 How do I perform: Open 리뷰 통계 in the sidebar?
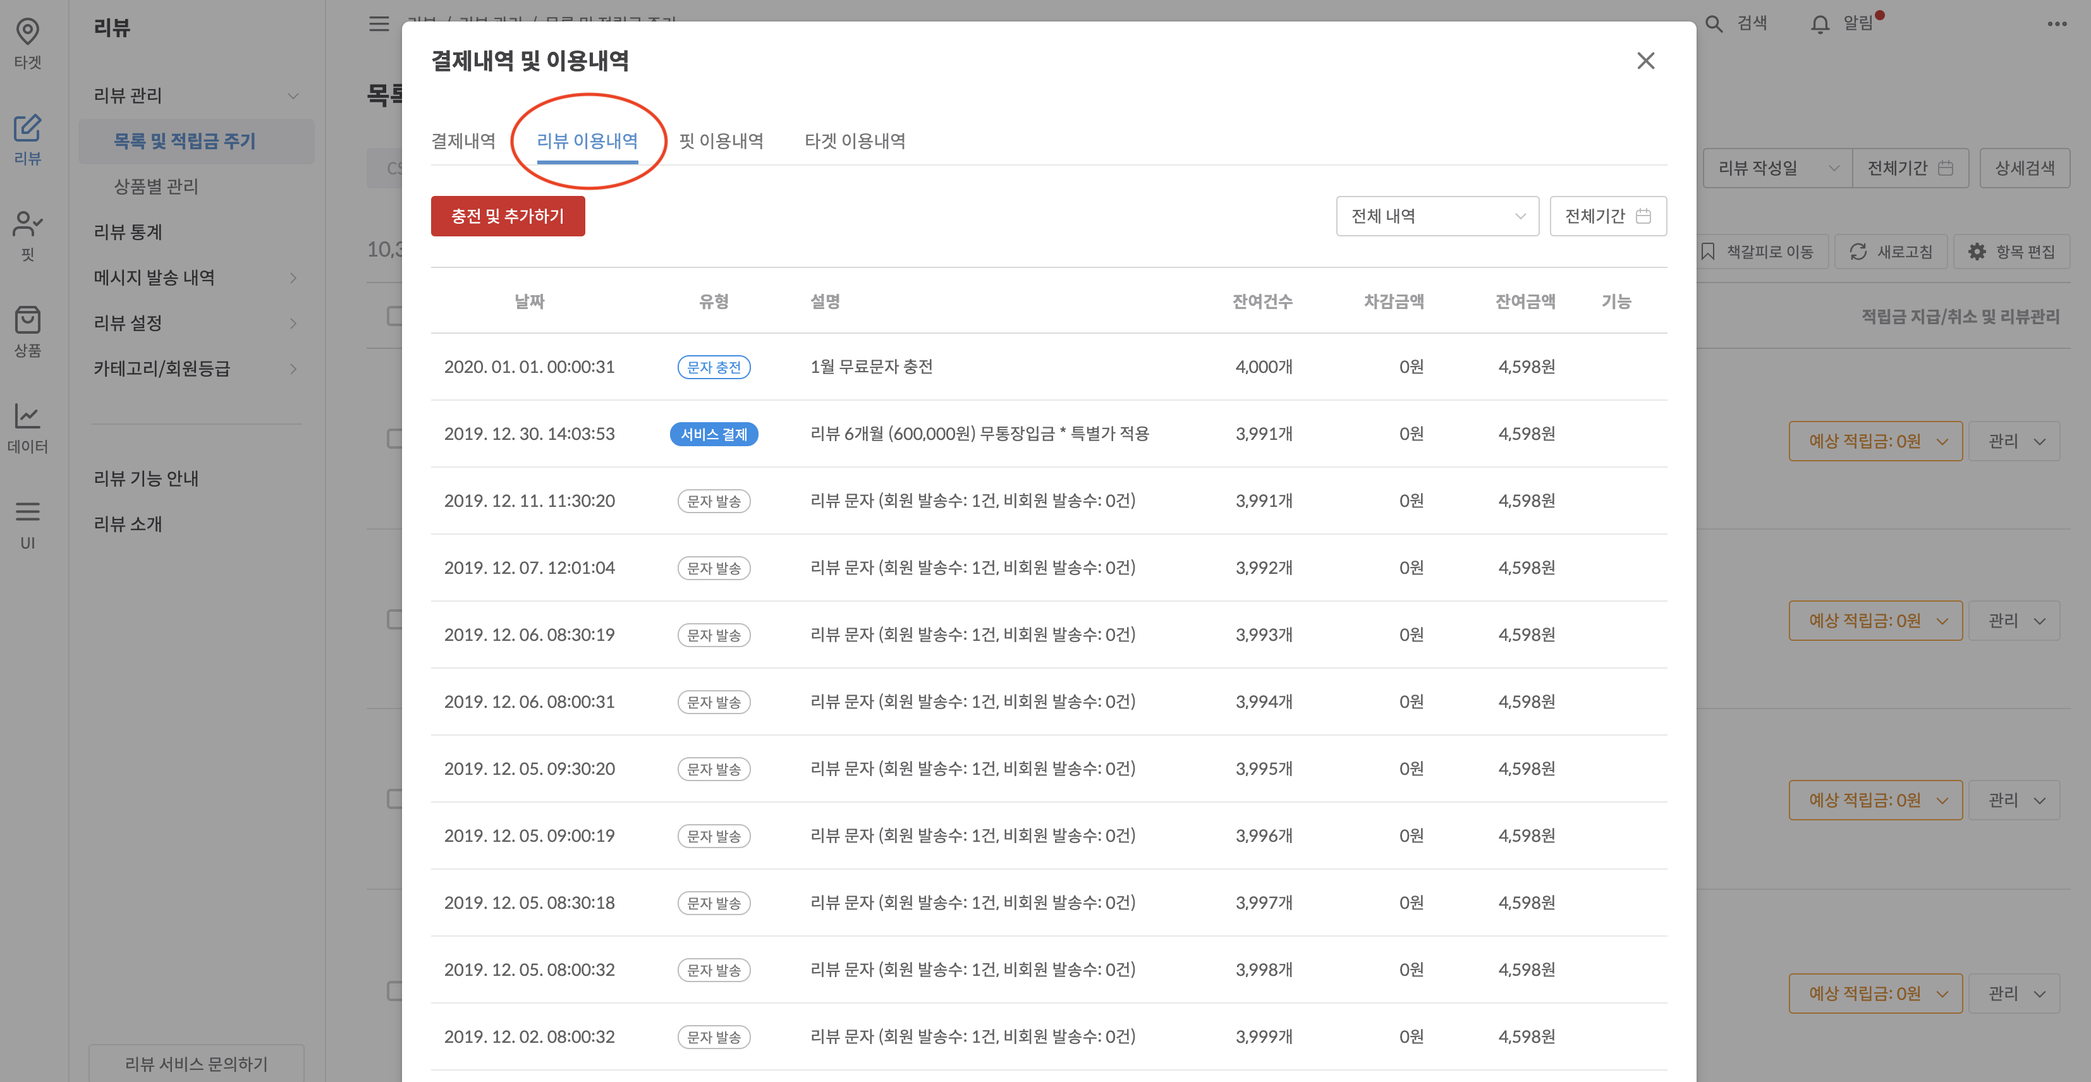[x=128, y=232]
